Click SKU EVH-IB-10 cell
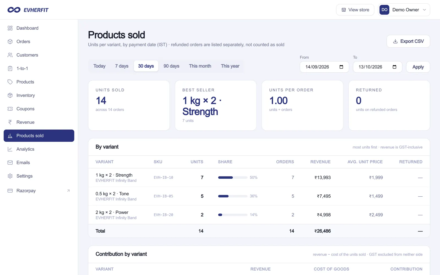The width and height of the screenshot is (440, 275). point(163,178)
